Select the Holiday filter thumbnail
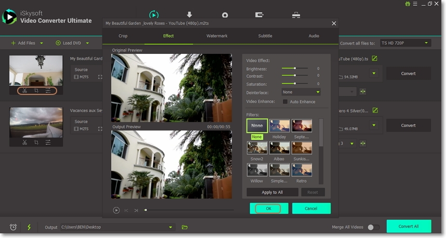 (279, 126)
